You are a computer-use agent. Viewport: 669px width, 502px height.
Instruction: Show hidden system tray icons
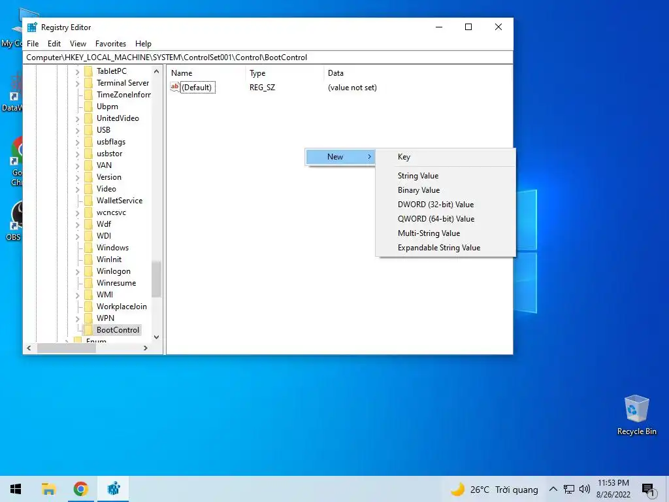click(553, 489)
